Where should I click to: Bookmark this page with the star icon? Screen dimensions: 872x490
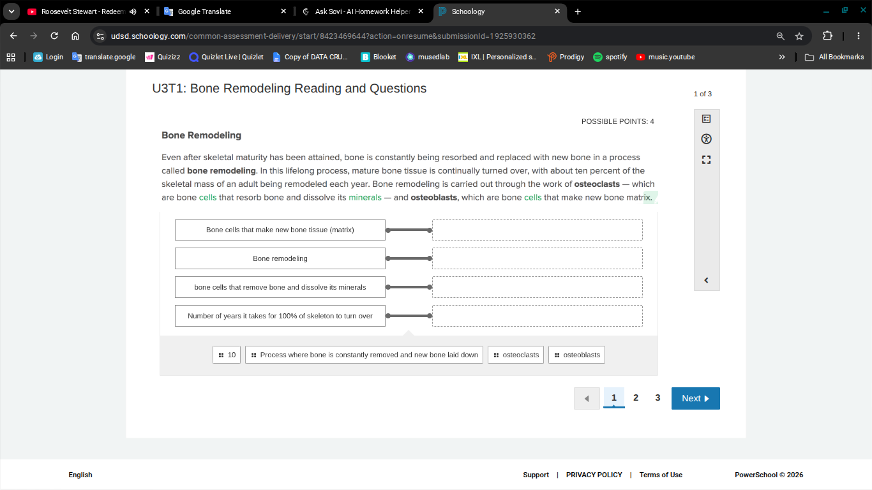point(799,36)
